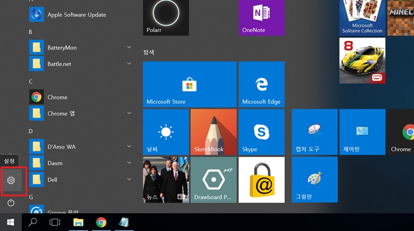Image resolution: width=414 pixels, height=231 pixels.
Task: Open the Chrome tile in the tile group
Action: click(x=401, y=132)
